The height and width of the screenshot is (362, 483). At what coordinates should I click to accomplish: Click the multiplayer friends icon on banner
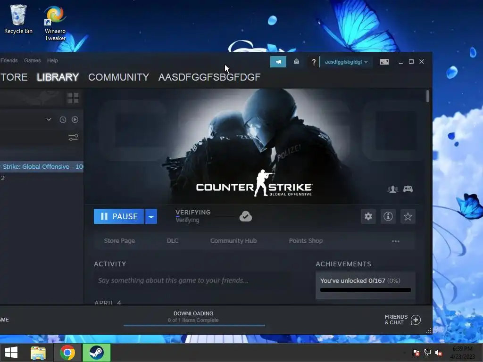coord(393,189)
